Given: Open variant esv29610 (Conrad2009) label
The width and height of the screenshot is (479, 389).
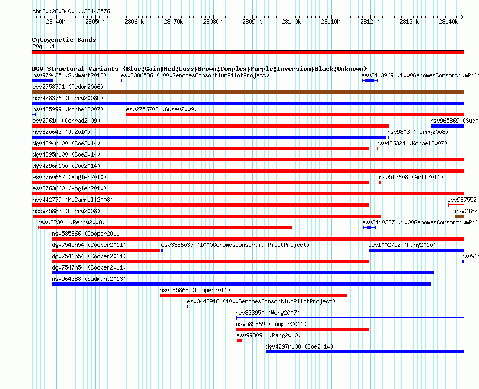Looking at the screenshot, I should (66, 121).
